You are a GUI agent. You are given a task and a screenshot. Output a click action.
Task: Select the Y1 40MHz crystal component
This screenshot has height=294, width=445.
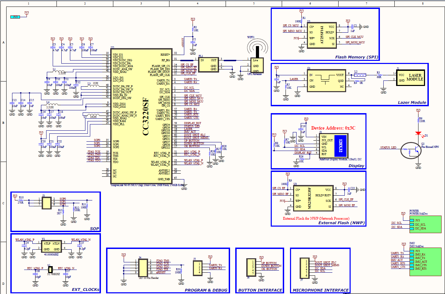(x=51, y=246)
